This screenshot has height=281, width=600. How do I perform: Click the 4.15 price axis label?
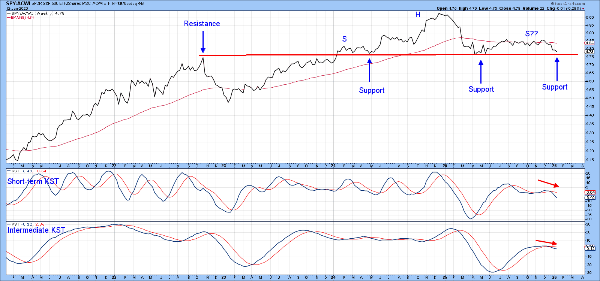[589, 160]
